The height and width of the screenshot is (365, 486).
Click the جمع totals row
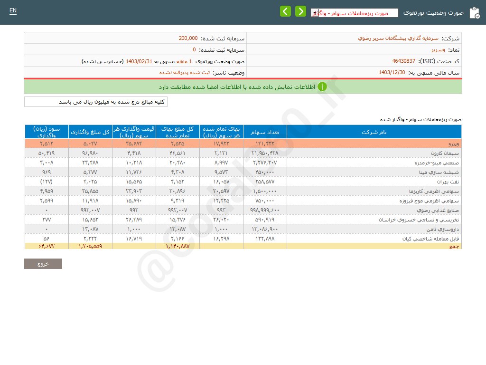243,246
